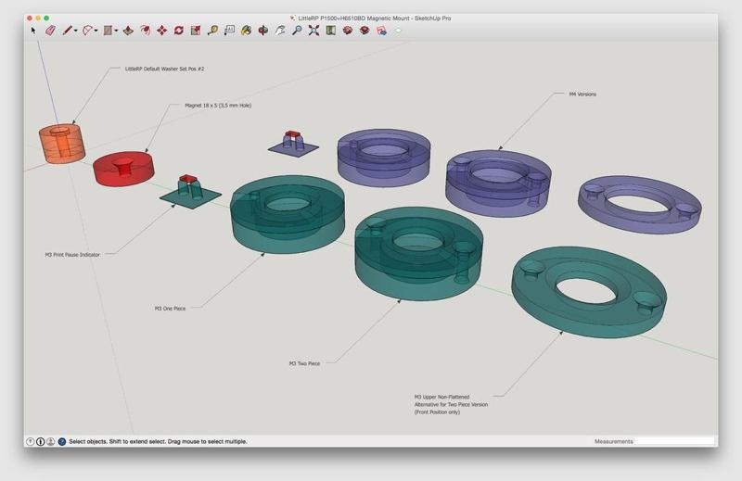
Task: Select the purple M4 flat upper ring
Action: coord(640,204)
